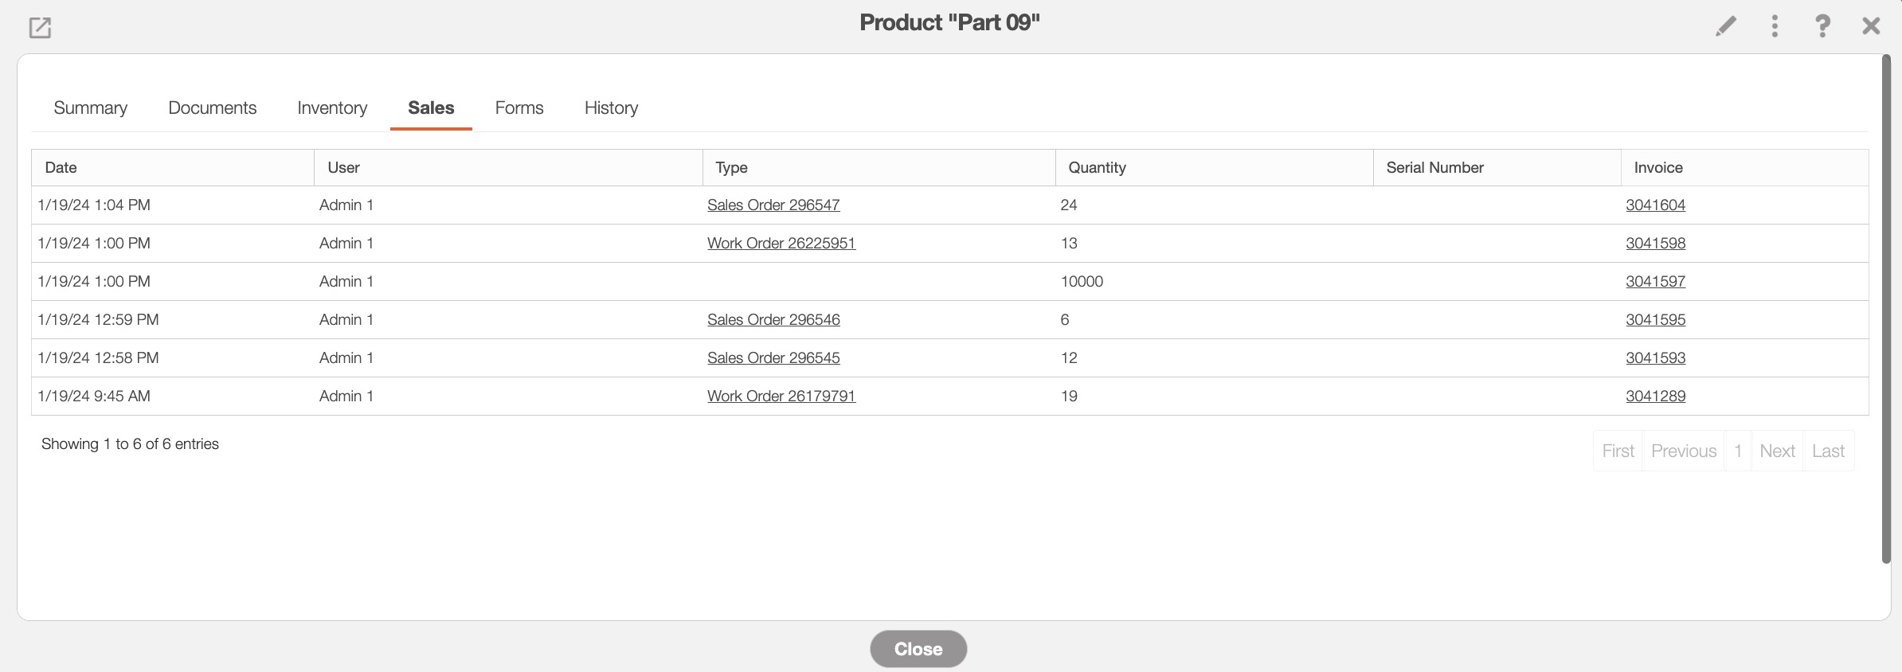1902x672 pixels.
Task: Click Sales Order 296546 link
Action: [x=773, y=319]
